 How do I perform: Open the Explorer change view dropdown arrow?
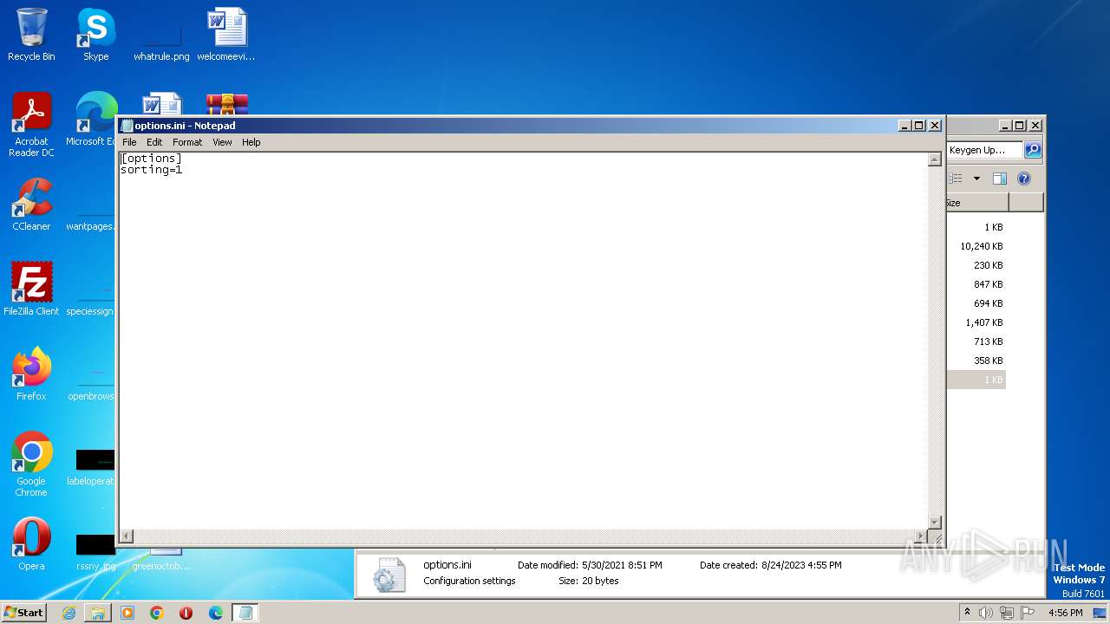click(976, 179)
